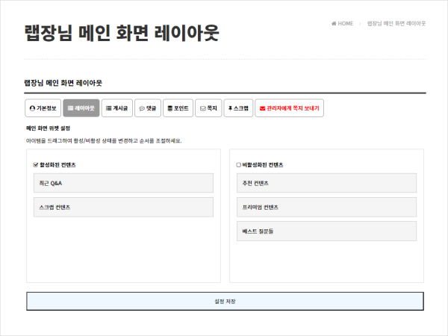The image size is (448, 336).
Task: Click the large page title 랩장님 메인 화면 레이아웃
Action: coord(122,33)
